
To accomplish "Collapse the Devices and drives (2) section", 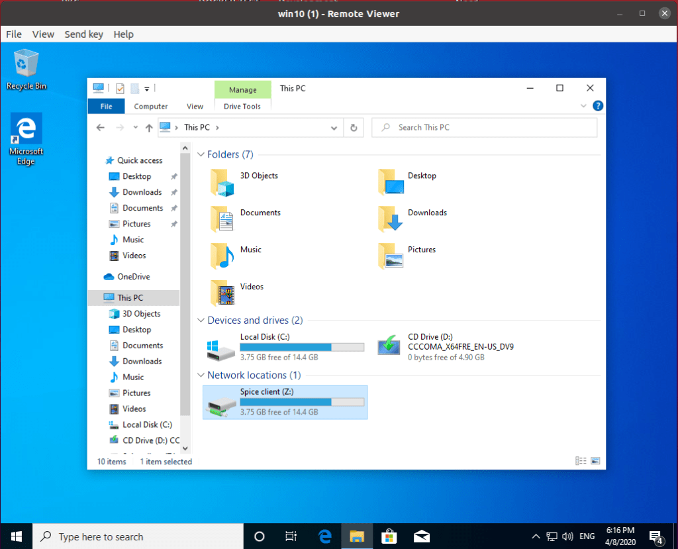I will click(x=201, y=320).
